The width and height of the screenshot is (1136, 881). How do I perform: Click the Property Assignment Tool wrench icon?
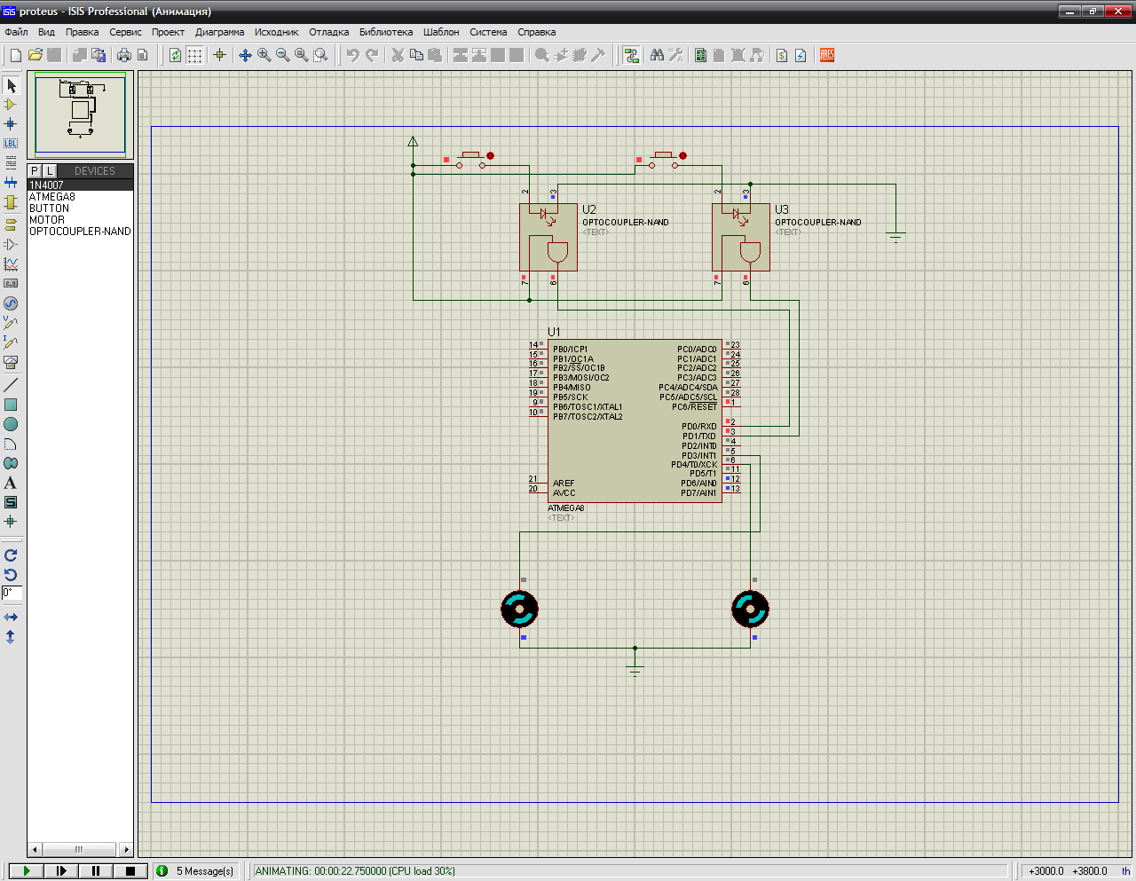pyautogui.click(x=676, y=55)
